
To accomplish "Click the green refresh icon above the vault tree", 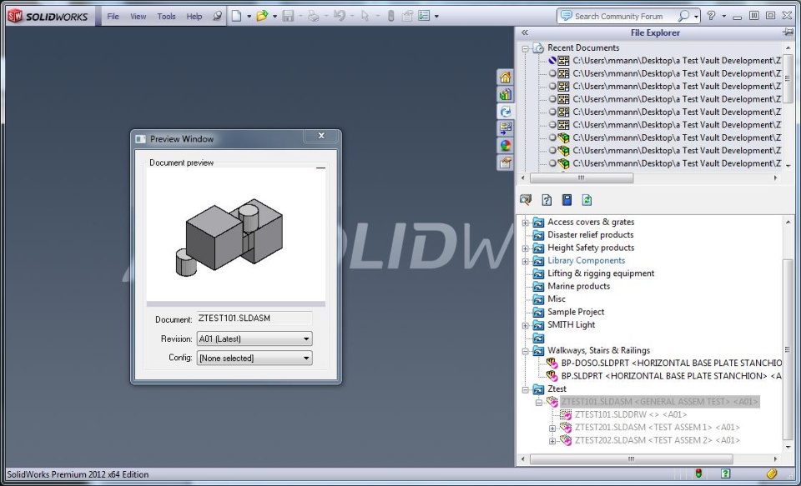I will pos(587,199).
